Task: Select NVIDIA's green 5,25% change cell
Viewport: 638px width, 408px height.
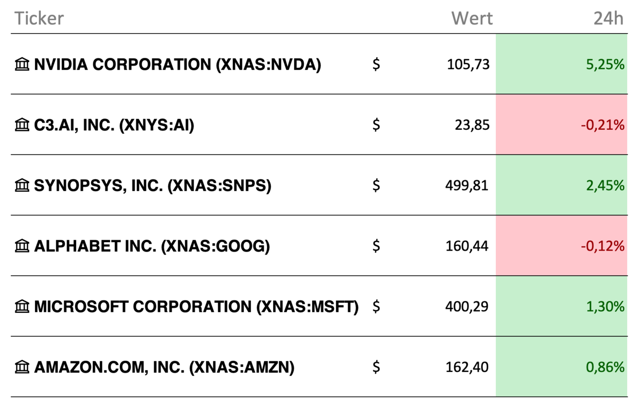Action: tap(561, 65)
